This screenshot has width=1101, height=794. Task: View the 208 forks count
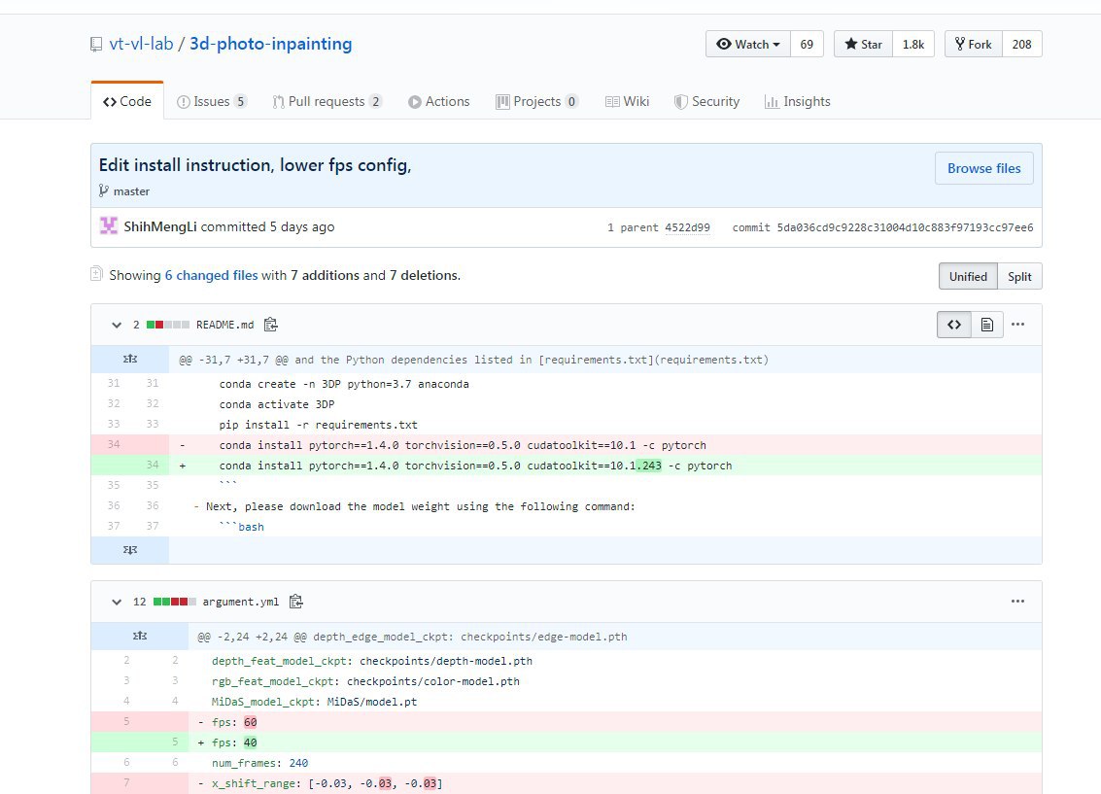pyautogui.click(x=1021, y=45)
